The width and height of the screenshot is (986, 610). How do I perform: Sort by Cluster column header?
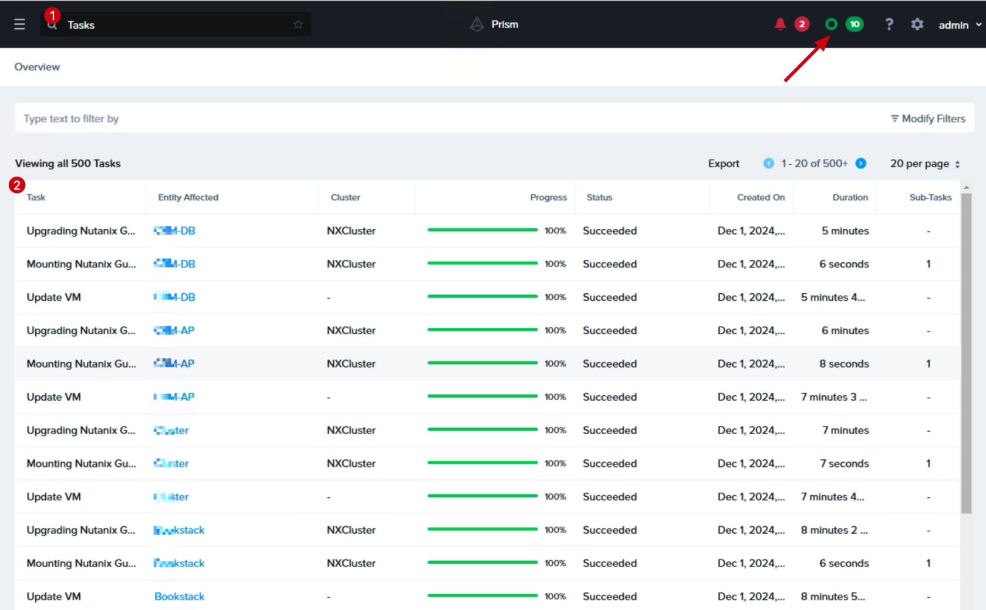tap(345, 198)
